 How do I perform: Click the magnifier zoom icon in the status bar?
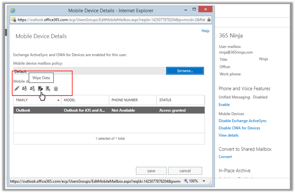[x=186, y=181]
